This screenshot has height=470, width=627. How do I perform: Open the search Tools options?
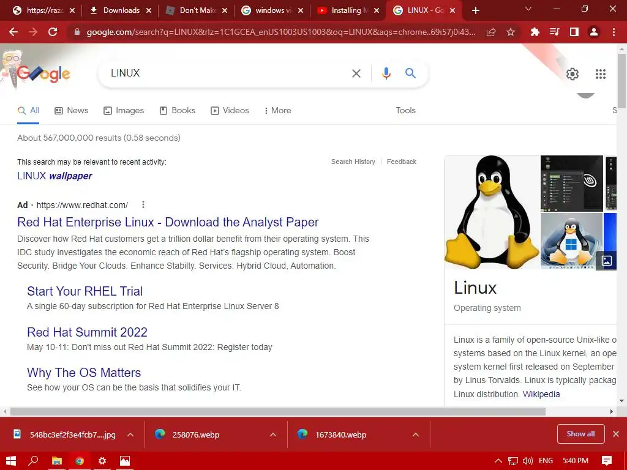coord(405,111)
